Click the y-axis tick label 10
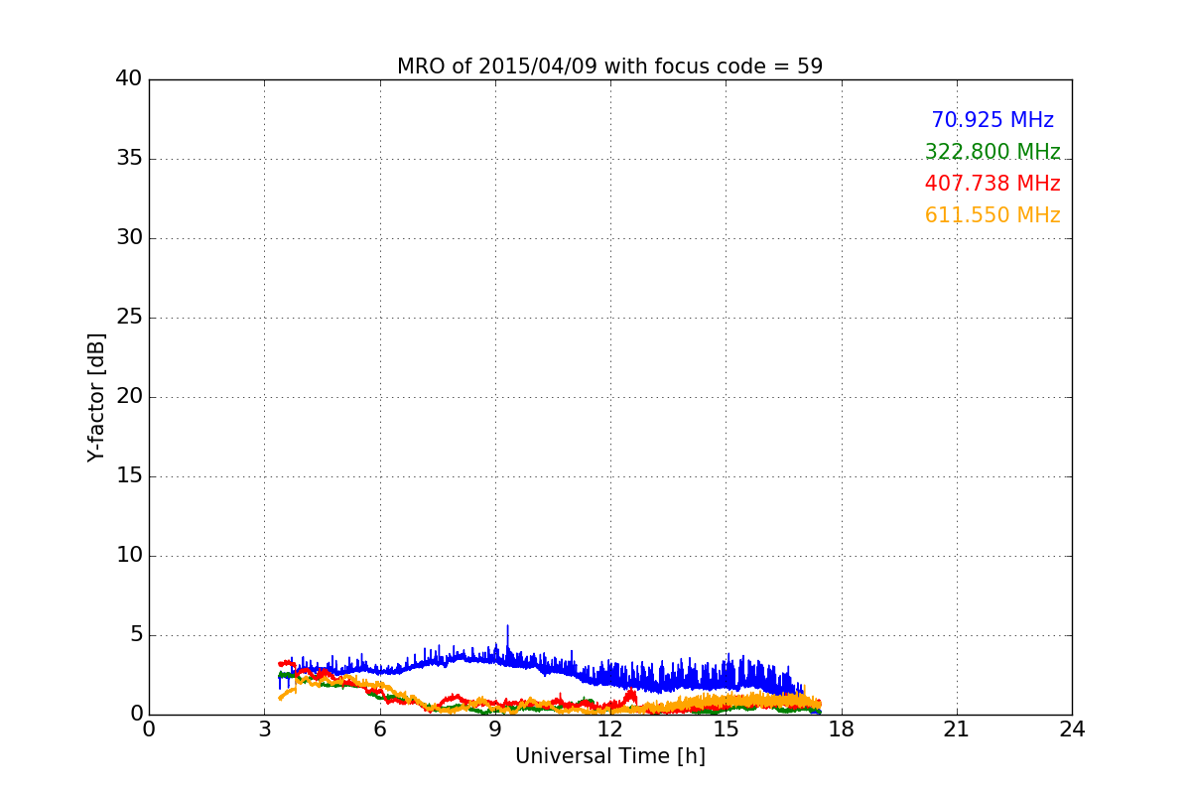The width and height of the screenshot is (1191, 794). (x=129, y=556)
